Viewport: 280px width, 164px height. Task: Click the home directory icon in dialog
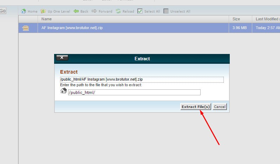click(x=63, y=91)
